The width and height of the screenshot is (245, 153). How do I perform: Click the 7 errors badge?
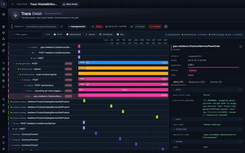(x=155, y=27)
